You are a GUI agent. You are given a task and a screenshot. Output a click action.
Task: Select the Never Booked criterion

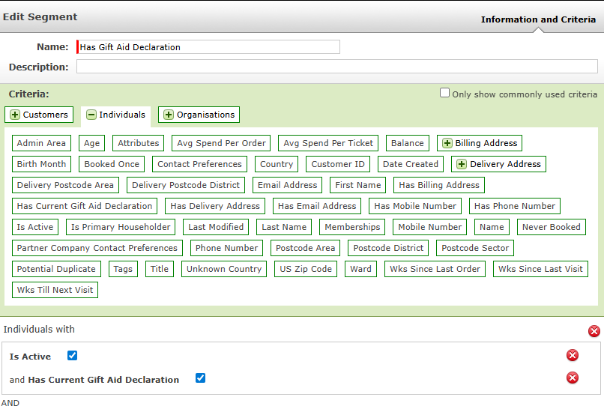coord(551,227)
